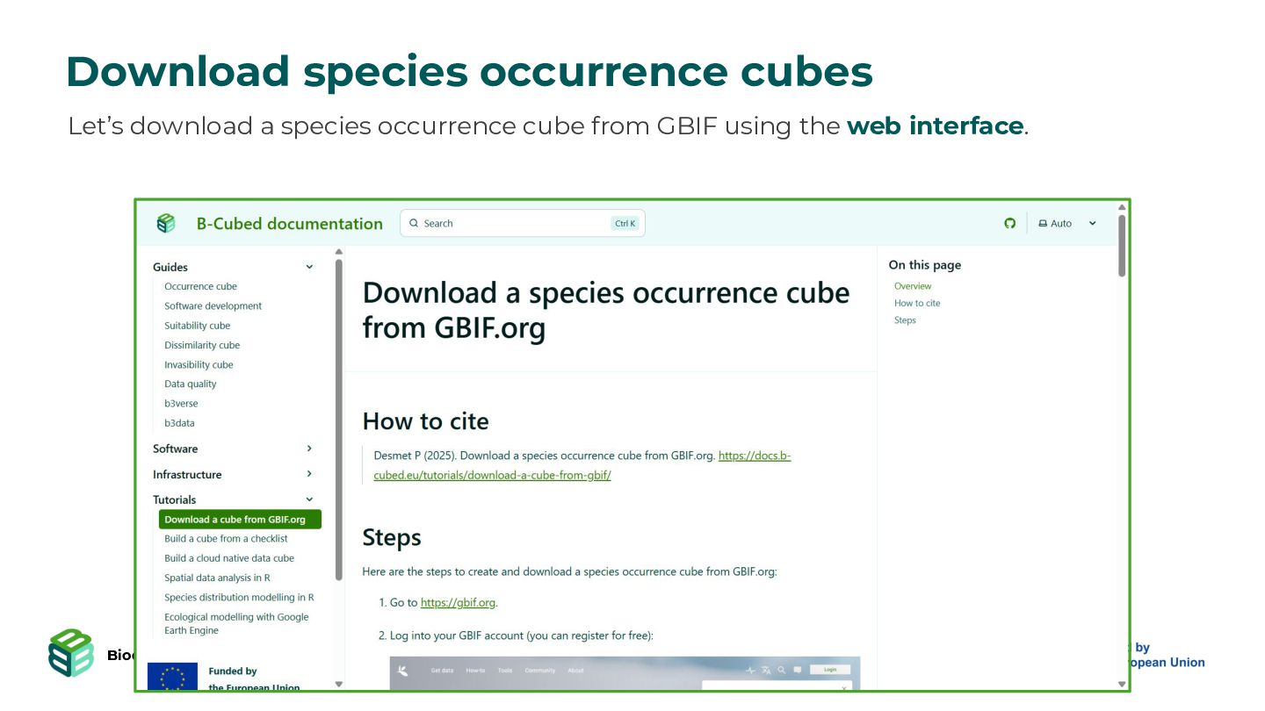This screenshot has height=711, width=1265.
Task: Open Ecological modelling with Google Earth Engine
Action: point(236,623)
